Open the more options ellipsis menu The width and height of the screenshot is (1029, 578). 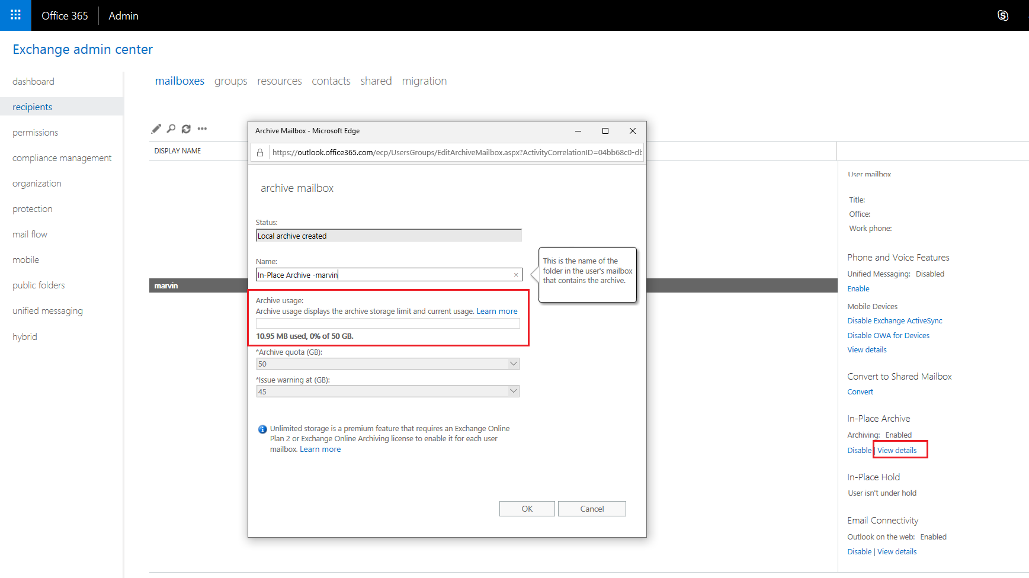coord(203,129)
